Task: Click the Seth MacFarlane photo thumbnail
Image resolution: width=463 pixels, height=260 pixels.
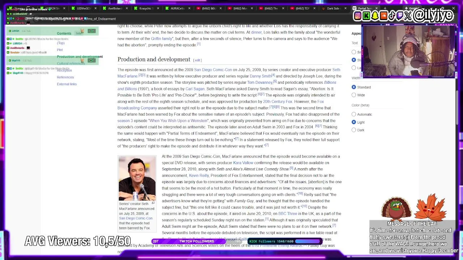Action: tap(137, 179)
